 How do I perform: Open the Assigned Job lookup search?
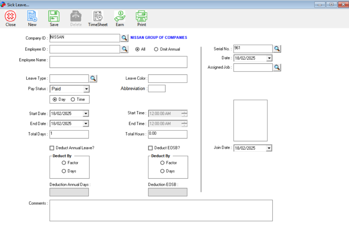[277, 67]
